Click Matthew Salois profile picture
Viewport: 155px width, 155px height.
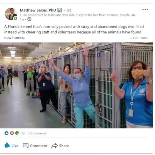pyautogui.click(x=11, y=14)
